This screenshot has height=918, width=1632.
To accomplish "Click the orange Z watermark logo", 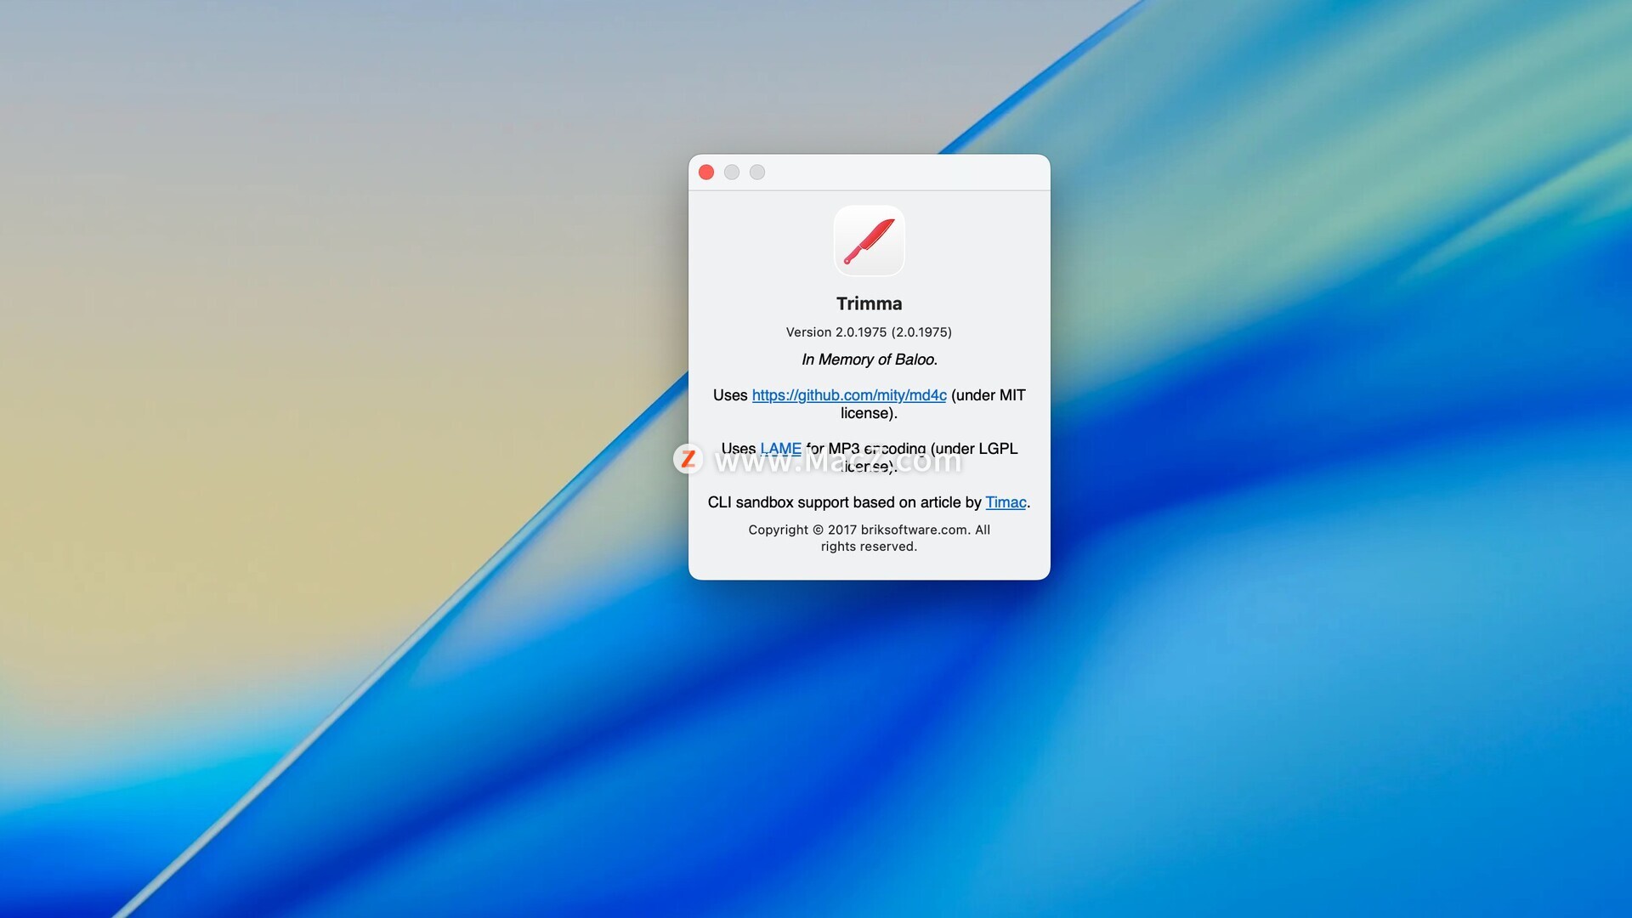I will (688, 459).
